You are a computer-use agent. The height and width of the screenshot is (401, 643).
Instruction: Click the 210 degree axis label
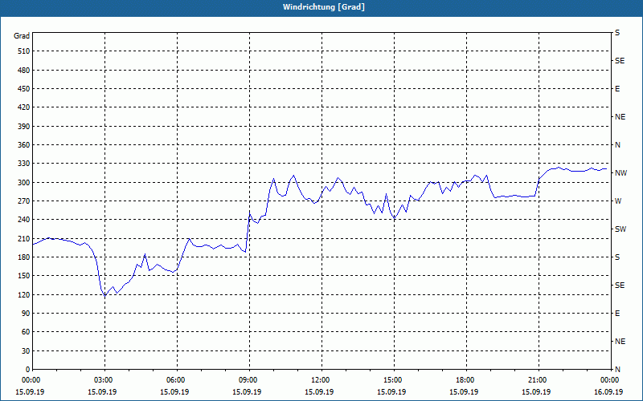tap(24, 238)
